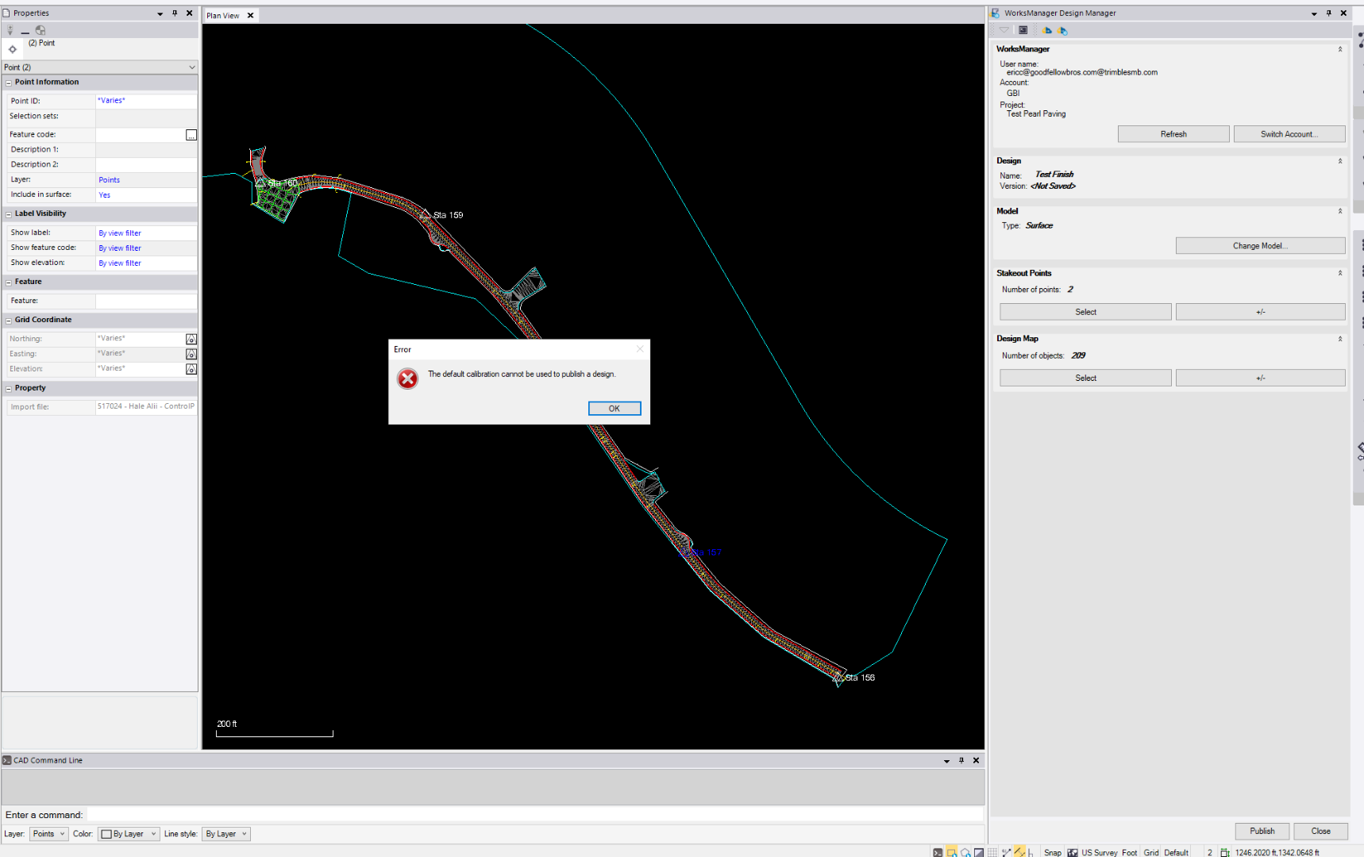Click the cloud settings icon with gear badge
This screenshot has height=857, width=1364.
[1063, 30]
